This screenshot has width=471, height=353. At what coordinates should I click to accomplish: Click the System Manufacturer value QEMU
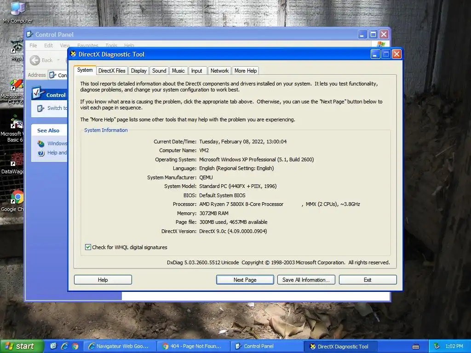pos(206,177)
